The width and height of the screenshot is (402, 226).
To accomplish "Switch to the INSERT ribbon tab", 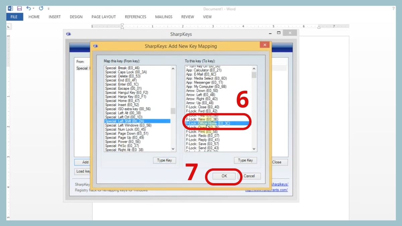I will 55,17.
